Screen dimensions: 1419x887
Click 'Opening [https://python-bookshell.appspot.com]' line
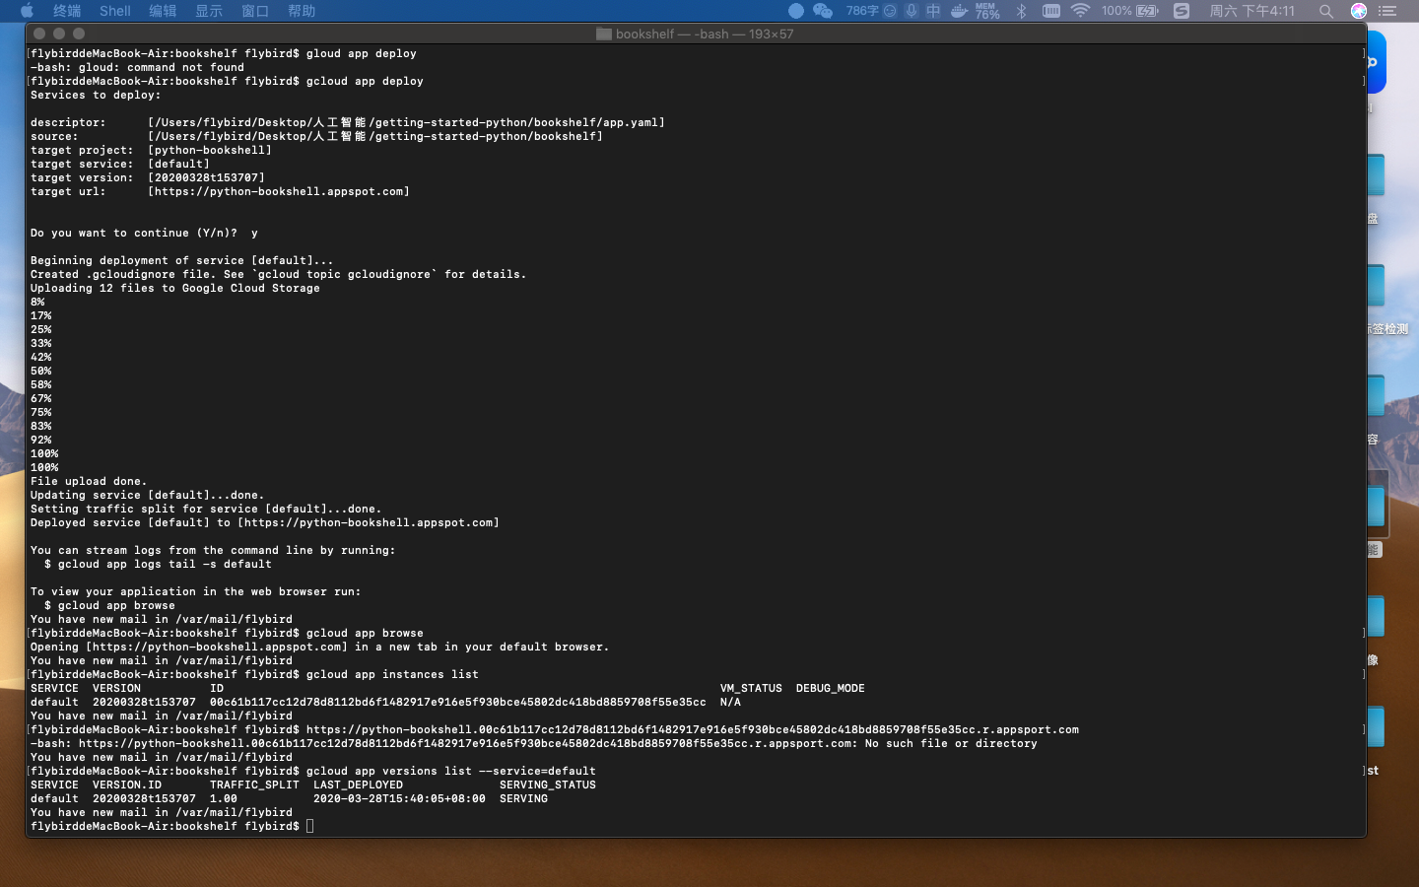[320, 647]
